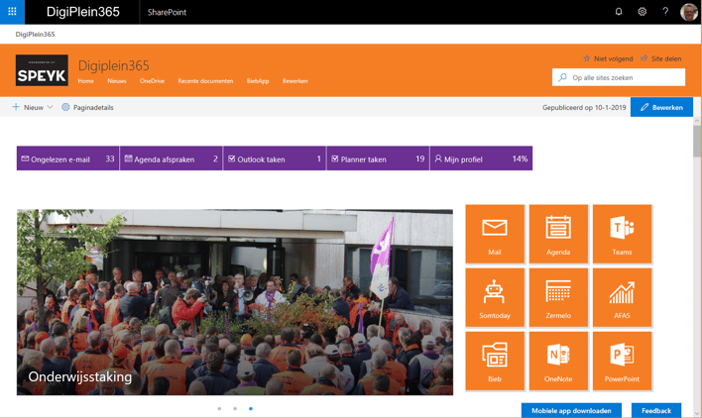
Task: Click the Paginadetails gear icon
Action: (65, 107)
